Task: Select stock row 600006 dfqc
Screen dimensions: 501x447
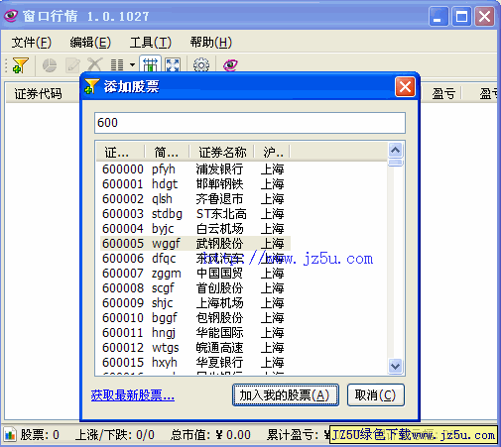Action: point(195,259)
